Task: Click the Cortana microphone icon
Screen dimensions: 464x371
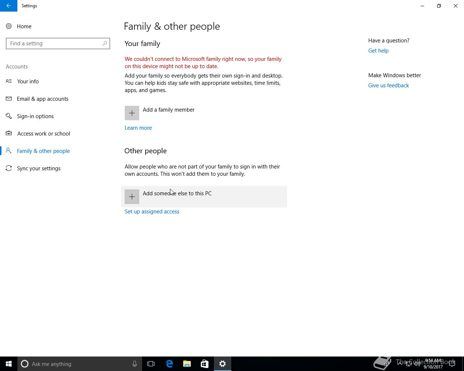Action: pyautogui.click(x=134, y=364)
